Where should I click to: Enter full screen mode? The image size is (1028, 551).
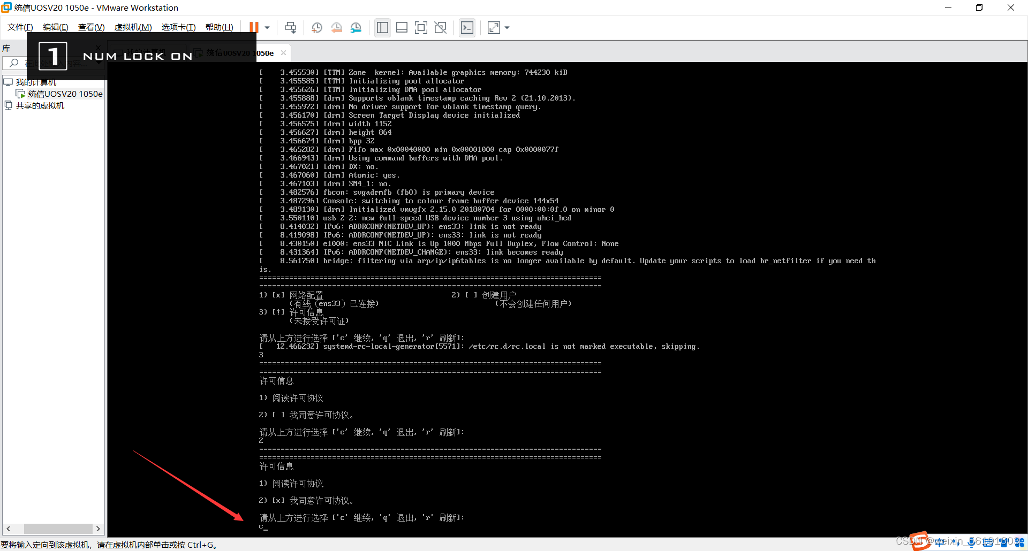point(421,27)
